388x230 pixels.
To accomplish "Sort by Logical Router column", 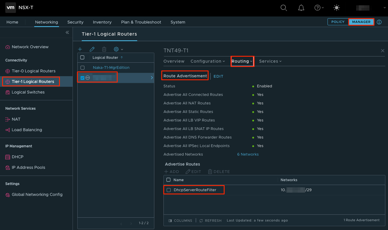I will tap(108, 57).
